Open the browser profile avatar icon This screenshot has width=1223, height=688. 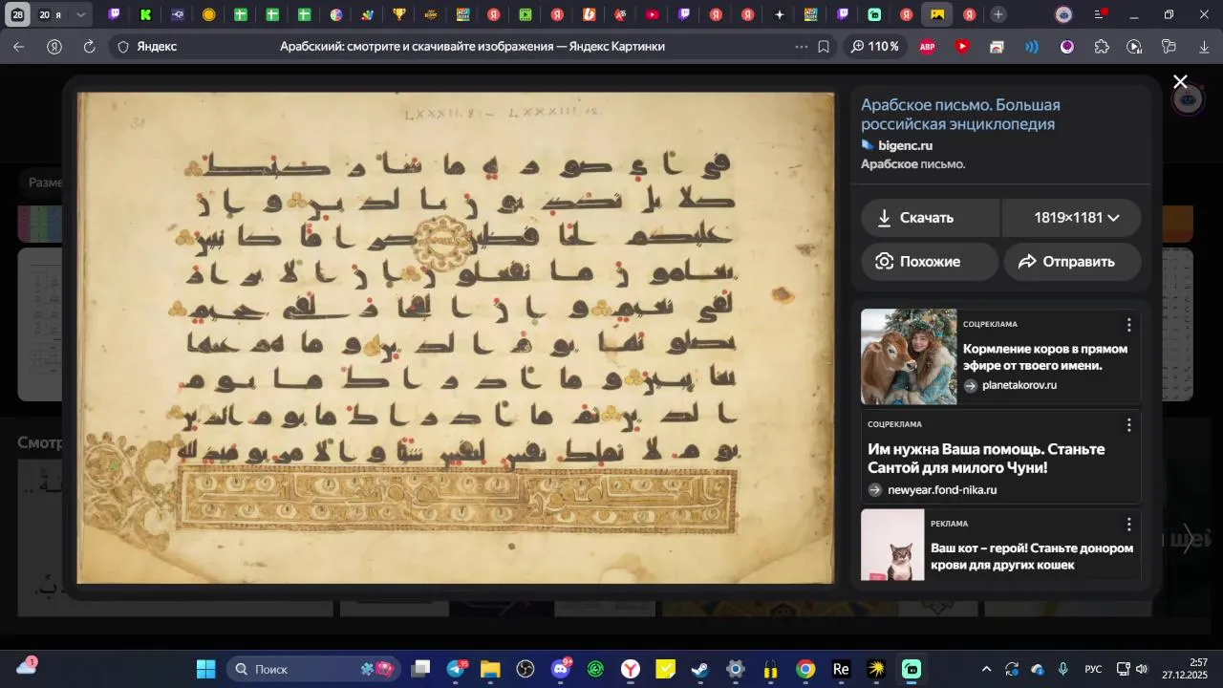point(1063,14)
